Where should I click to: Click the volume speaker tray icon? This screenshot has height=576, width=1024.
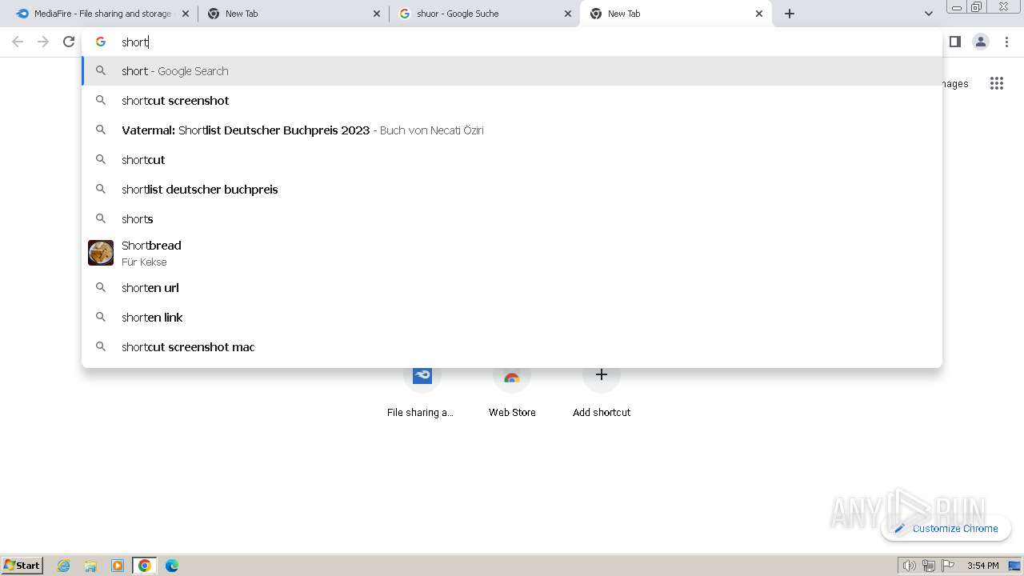click(x=909, y=566)
